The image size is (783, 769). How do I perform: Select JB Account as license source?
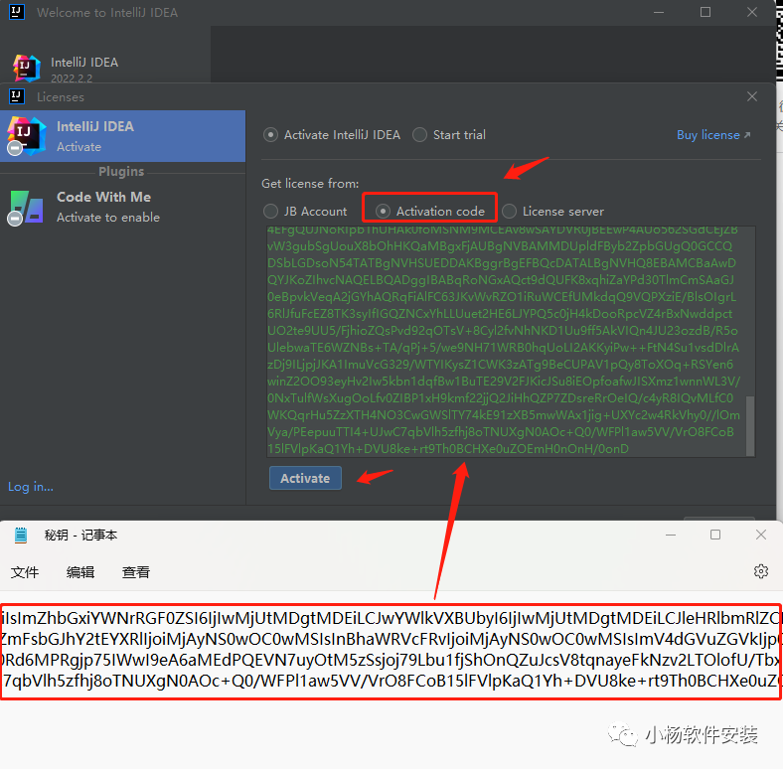(x=270, y=212)
